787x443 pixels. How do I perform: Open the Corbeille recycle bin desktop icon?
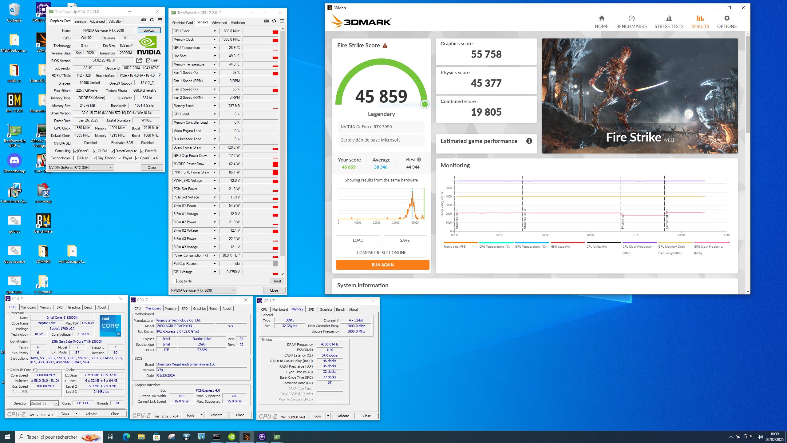(x=14, y=13)
